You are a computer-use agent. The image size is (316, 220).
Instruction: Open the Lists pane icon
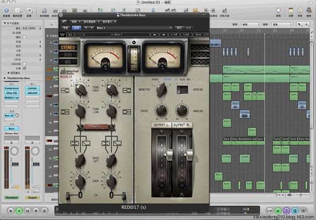pyautogui.click(x=300, y=11)
